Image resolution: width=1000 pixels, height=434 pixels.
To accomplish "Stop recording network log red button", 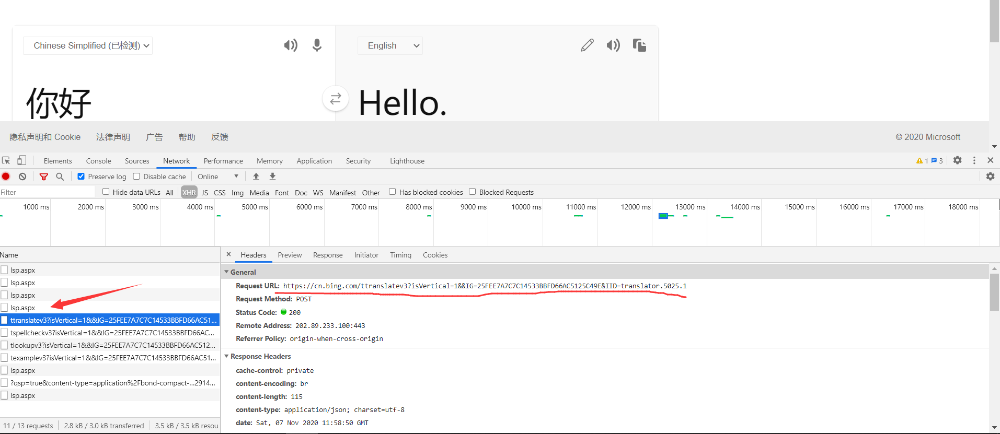I will click(x=6, y=177).
